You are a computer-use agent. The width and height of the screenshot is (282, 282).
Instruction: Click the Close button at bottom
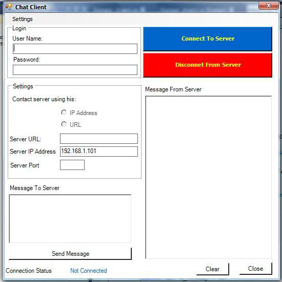255,269
